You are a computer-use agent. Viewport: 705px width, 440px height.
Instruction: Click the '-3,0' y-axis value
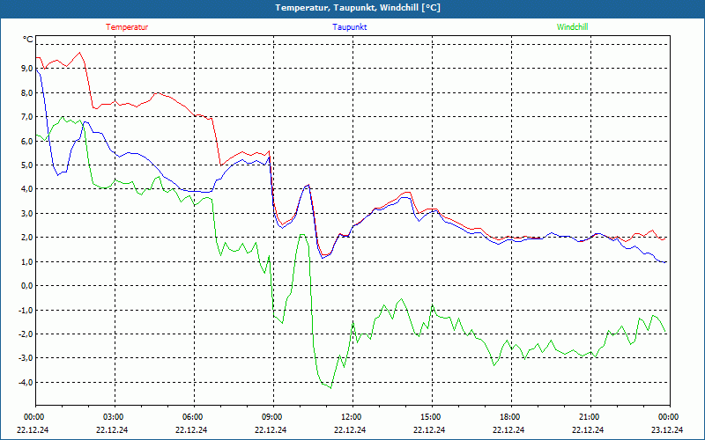26,358
